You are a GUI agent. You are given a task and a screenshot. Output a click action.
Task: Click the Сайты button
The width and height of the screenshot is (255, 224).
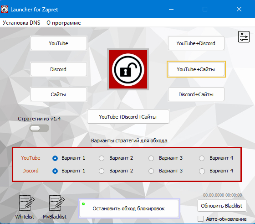tap(59, 94)
